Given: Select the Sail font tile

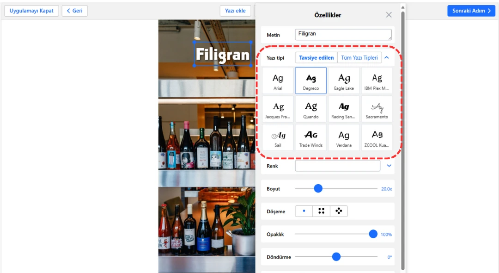Looking at the screenshot, I should pyautogui.click(x=278, y=137).
